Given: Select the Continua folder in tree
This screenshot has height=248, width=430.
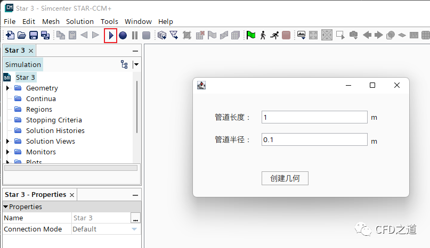Looking at the screenshot, I should point(41,98).
